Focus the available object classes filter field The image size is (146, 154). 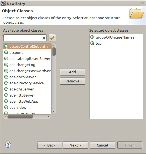(x=23, y=38)
